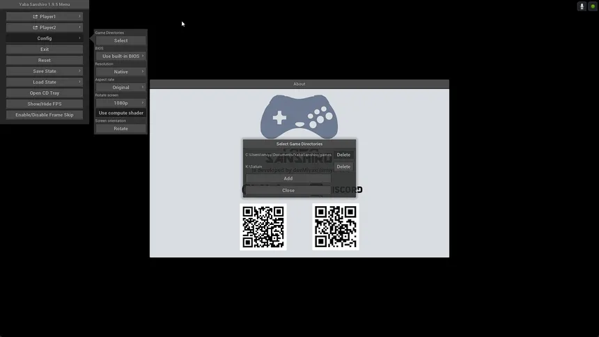Open the Original aspect rate dropdown
Viewport: 599px width, 337px height.
coord(120,88)
